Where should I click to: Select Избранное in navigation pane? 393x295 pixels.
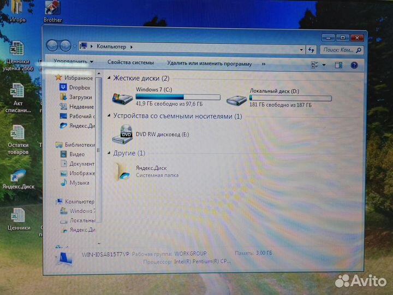(74, 78)
